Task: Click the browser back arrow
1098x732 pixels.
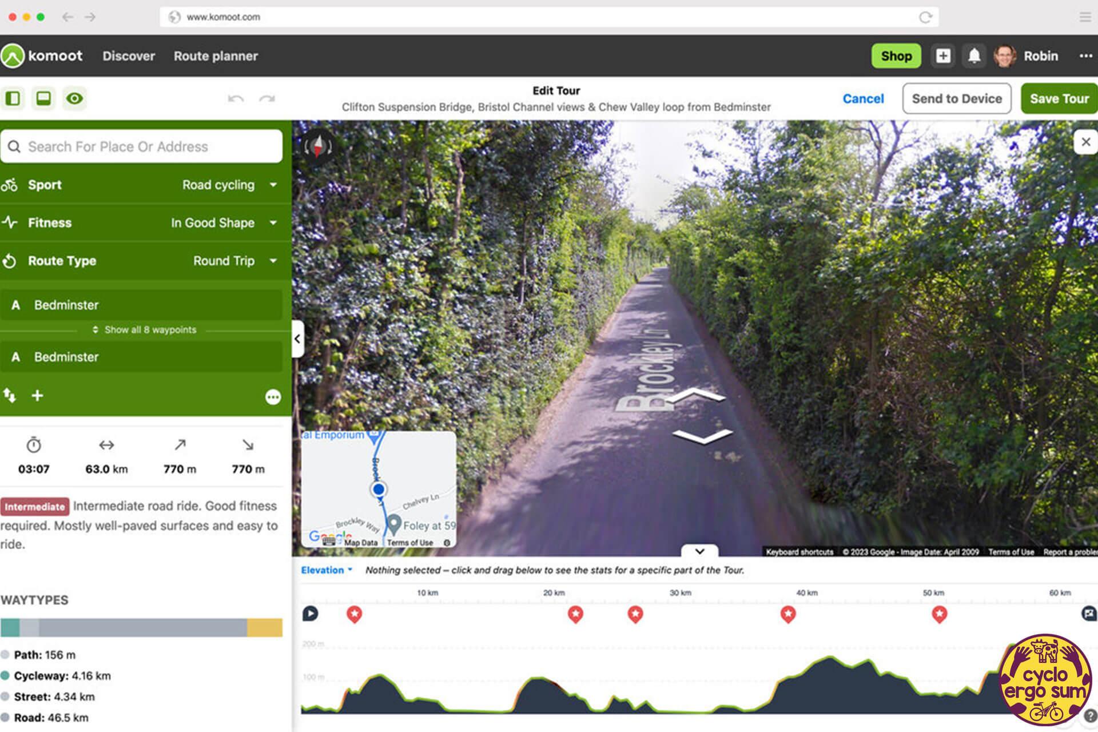Action: (67, 17)
